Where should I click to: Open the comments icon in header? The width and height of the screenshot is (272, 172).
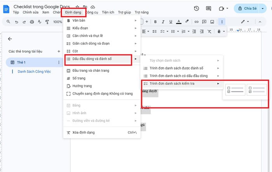[209, 9]
